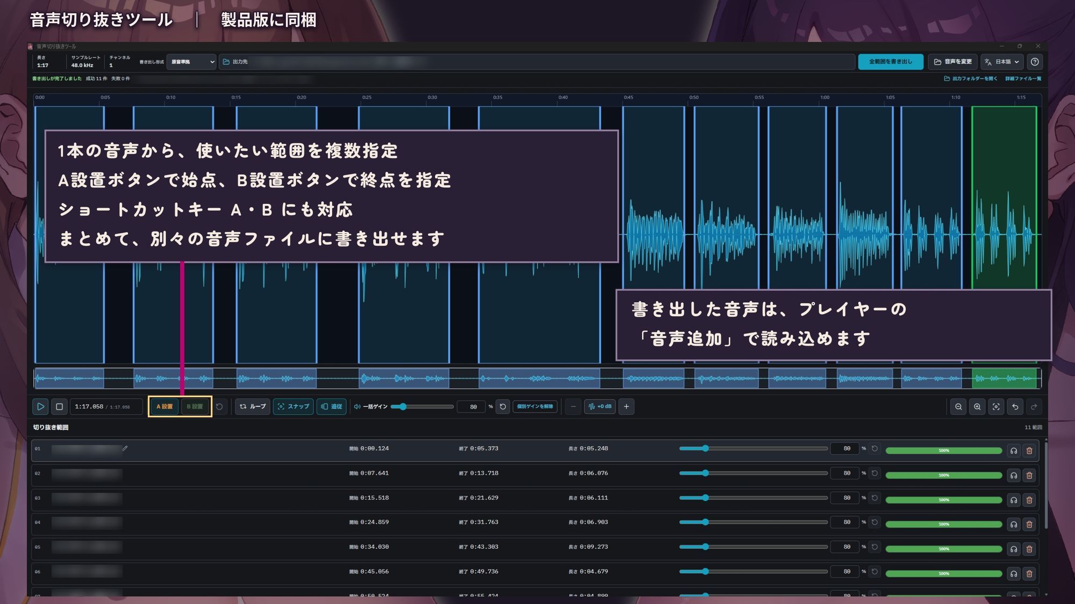Open the 書き出し形式 format dropdown
1075x604 pixels.
click(x=191, y=62)
